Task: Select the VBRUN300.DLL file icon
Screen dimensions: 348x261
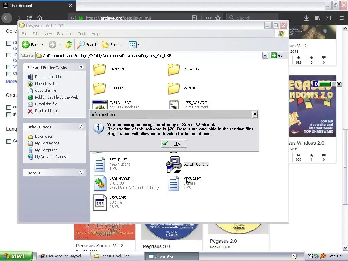Action: [x=100, y=183]
